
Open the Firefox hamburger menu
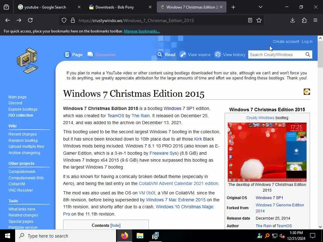[315, 20]
